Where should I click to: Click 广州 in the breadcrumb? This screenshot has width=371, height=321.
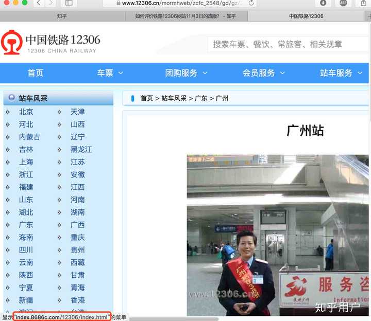(x=222, y=98)
